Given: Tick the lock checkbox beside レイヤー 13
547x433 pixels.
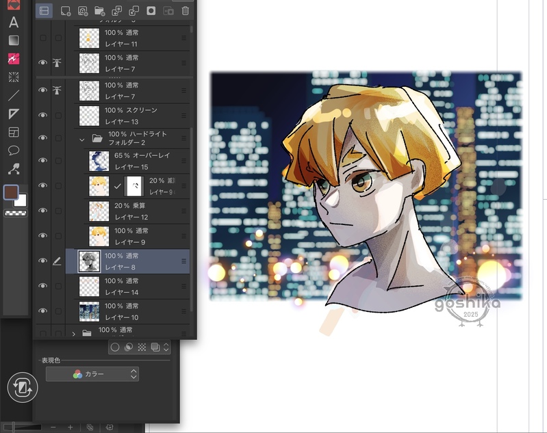Looking at the screenshot, I should click(x=58, y=116).
